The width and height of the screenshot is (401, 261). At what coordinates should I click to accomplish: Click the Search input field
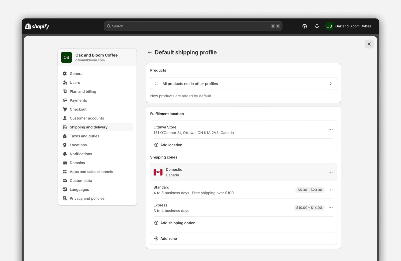pos(193,26)
